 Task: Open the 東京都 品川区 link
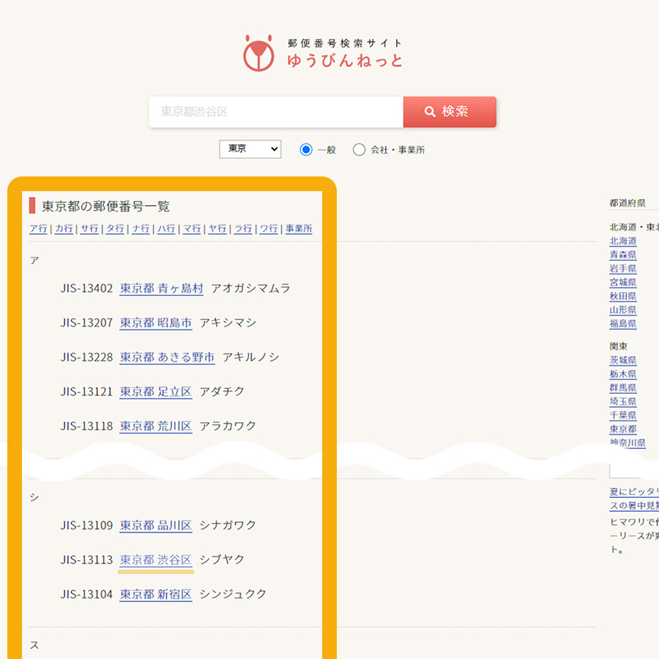tap(155, 526)
